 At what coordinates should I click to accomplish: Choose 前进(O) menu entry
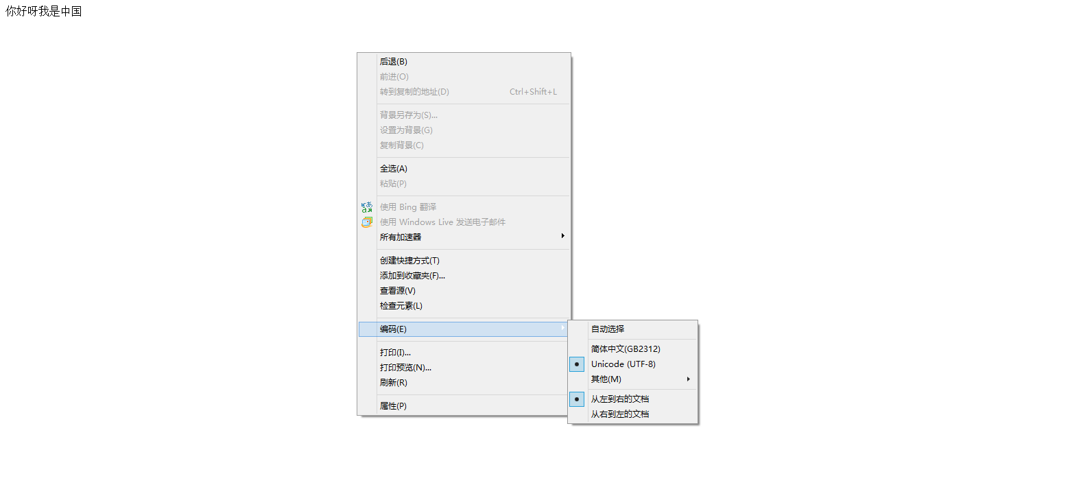click(464, 77)
